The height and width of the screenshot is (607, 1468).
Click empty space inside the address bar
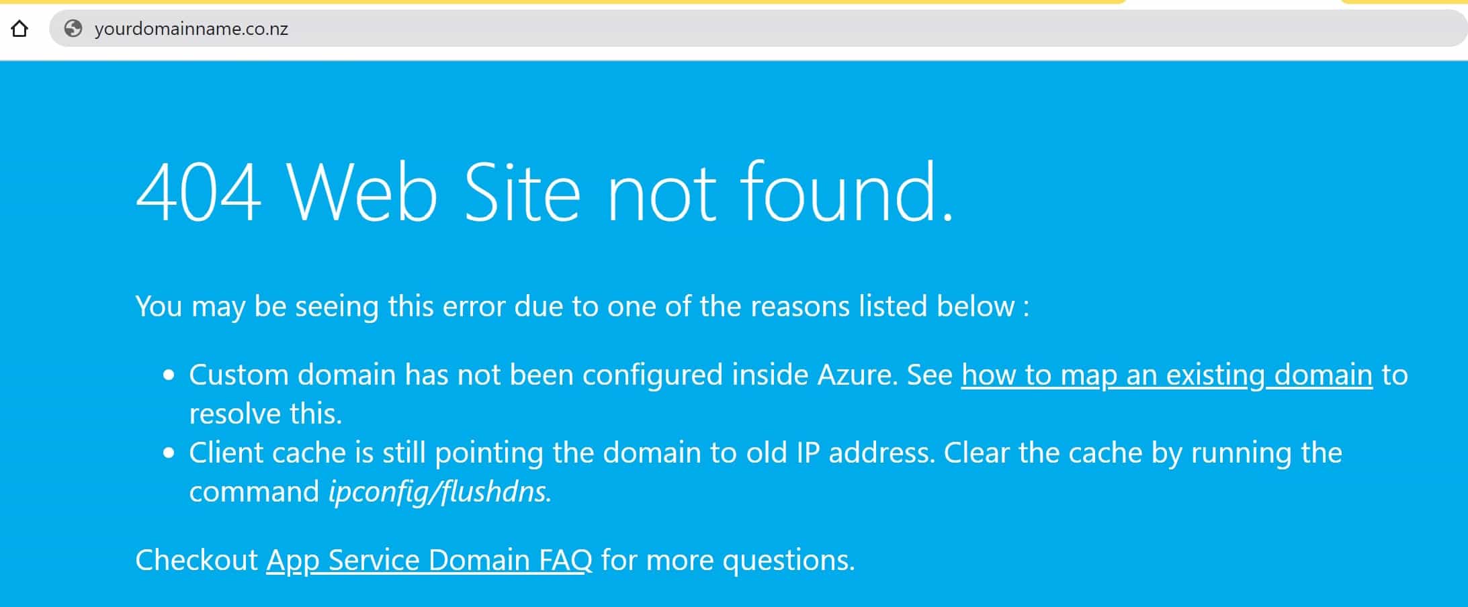pos(873,28)
